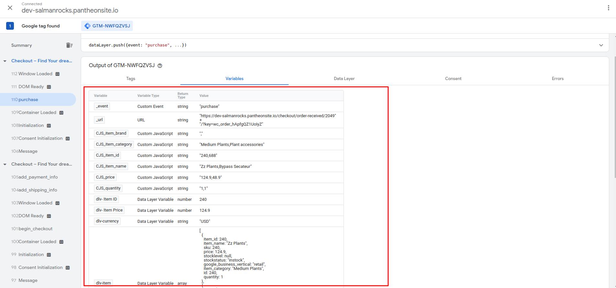Close the Tag Assistant debug session
Image resolution: width=616 pixels, height=288 pixels.
[x=10, y=8]
